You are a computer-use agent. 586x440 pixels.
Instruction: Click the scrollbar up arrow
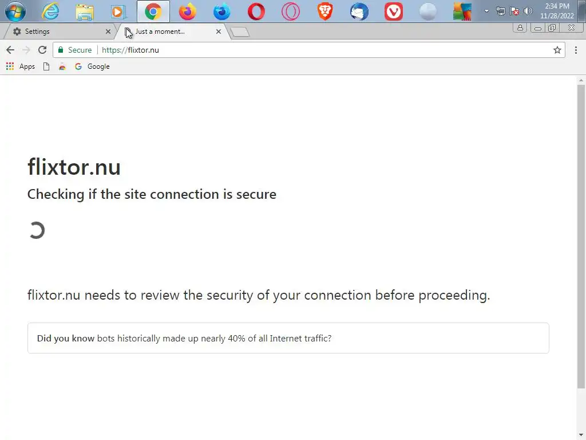[x=581, y=80]
